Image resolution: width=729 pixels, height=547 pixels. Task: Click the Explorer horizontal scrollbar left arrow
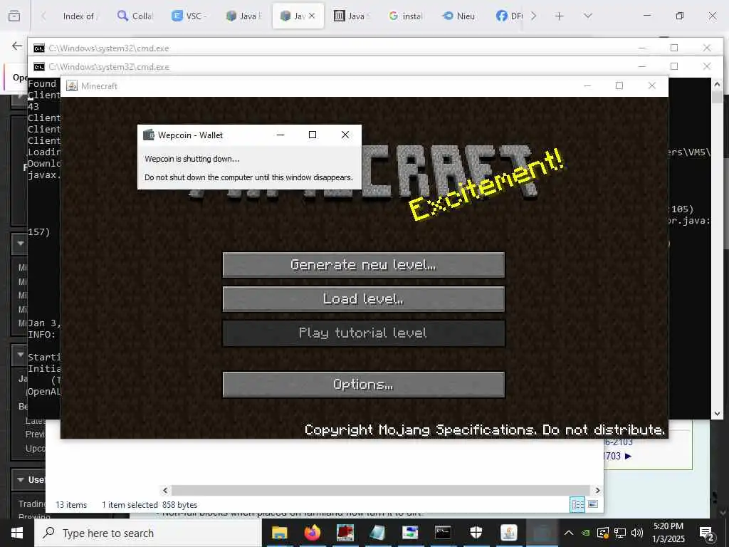[x=165, y=490]
